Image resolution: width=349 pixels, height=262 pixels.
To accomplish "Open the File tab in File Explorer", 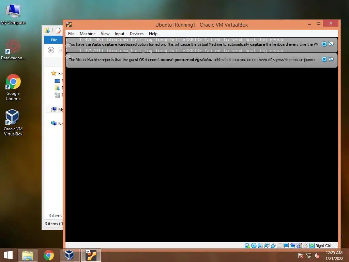I will click(54, 40).
